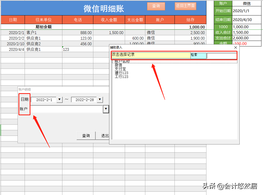Click the 返回主界面 button
This screenshot has width=263, height=195.
[x=185, y=6]
